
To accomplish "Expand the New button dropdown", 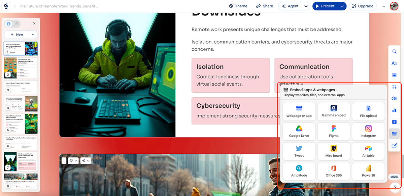I will pos(33,34).
